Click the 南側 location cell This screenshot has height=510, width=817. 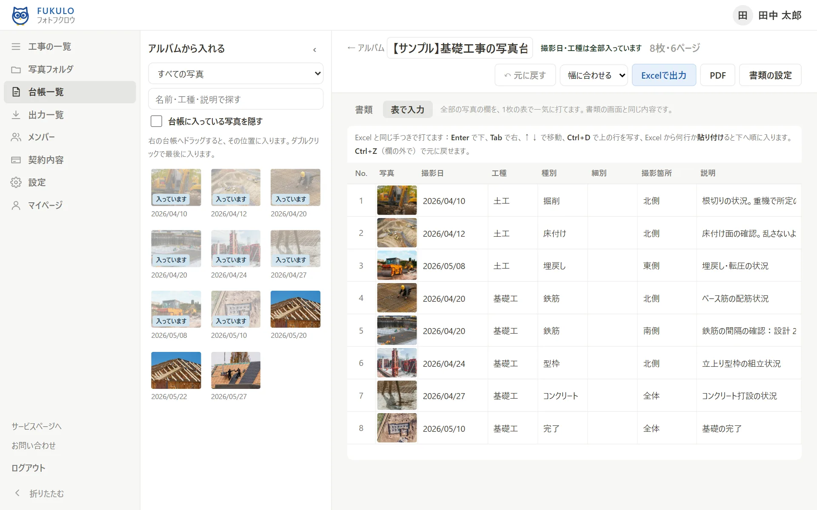[667, 331]
